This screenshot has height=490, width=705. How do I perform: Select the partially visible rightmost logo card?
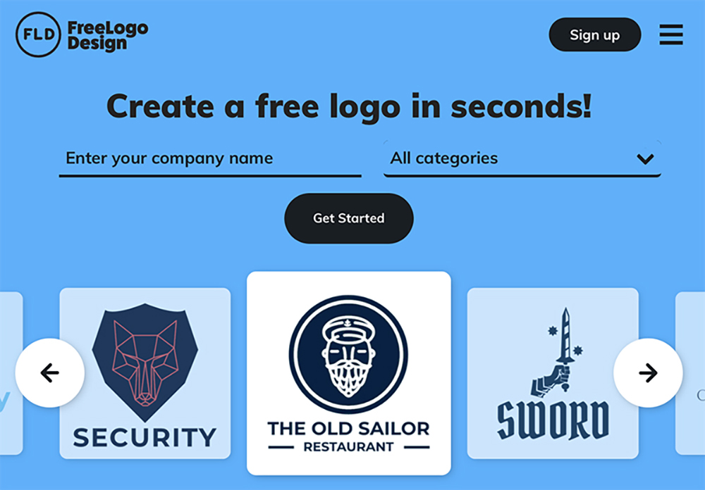692,373
